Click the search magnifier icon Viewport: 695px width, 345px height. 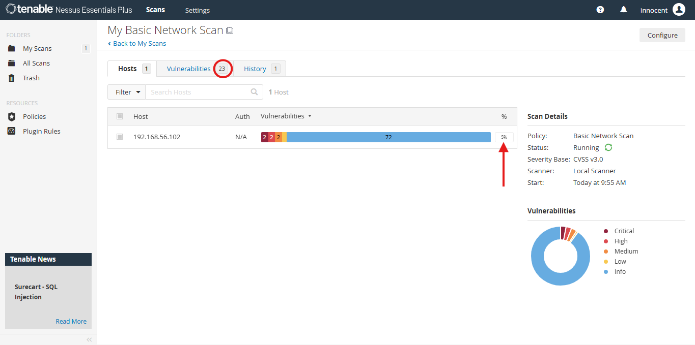[255, 92]
